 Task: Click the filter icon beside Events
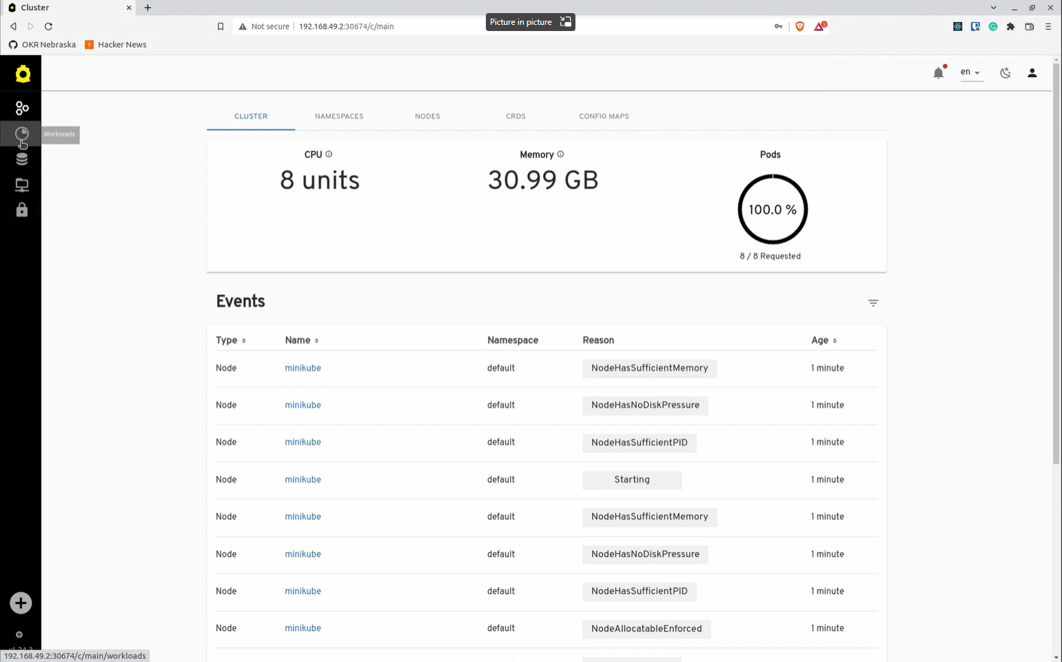(x=872, y=303)
